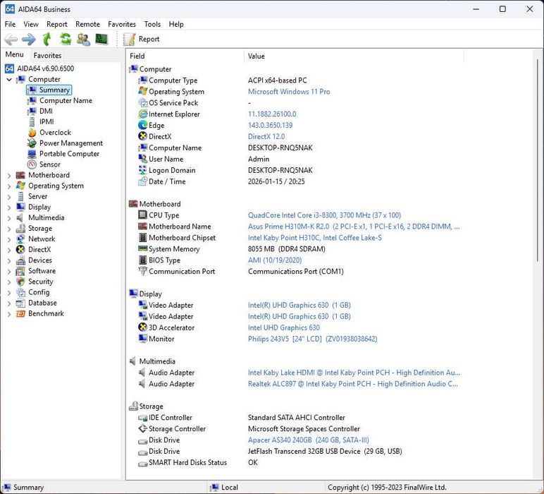544x494 pixels.
Task: Click the Refresh toolbar icon
Action: (66, 39)
